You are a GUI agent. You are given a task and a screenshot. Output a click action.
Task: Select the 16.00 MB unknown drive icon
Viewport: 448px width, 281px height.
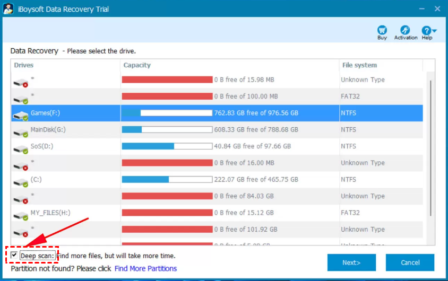(21, 166)
